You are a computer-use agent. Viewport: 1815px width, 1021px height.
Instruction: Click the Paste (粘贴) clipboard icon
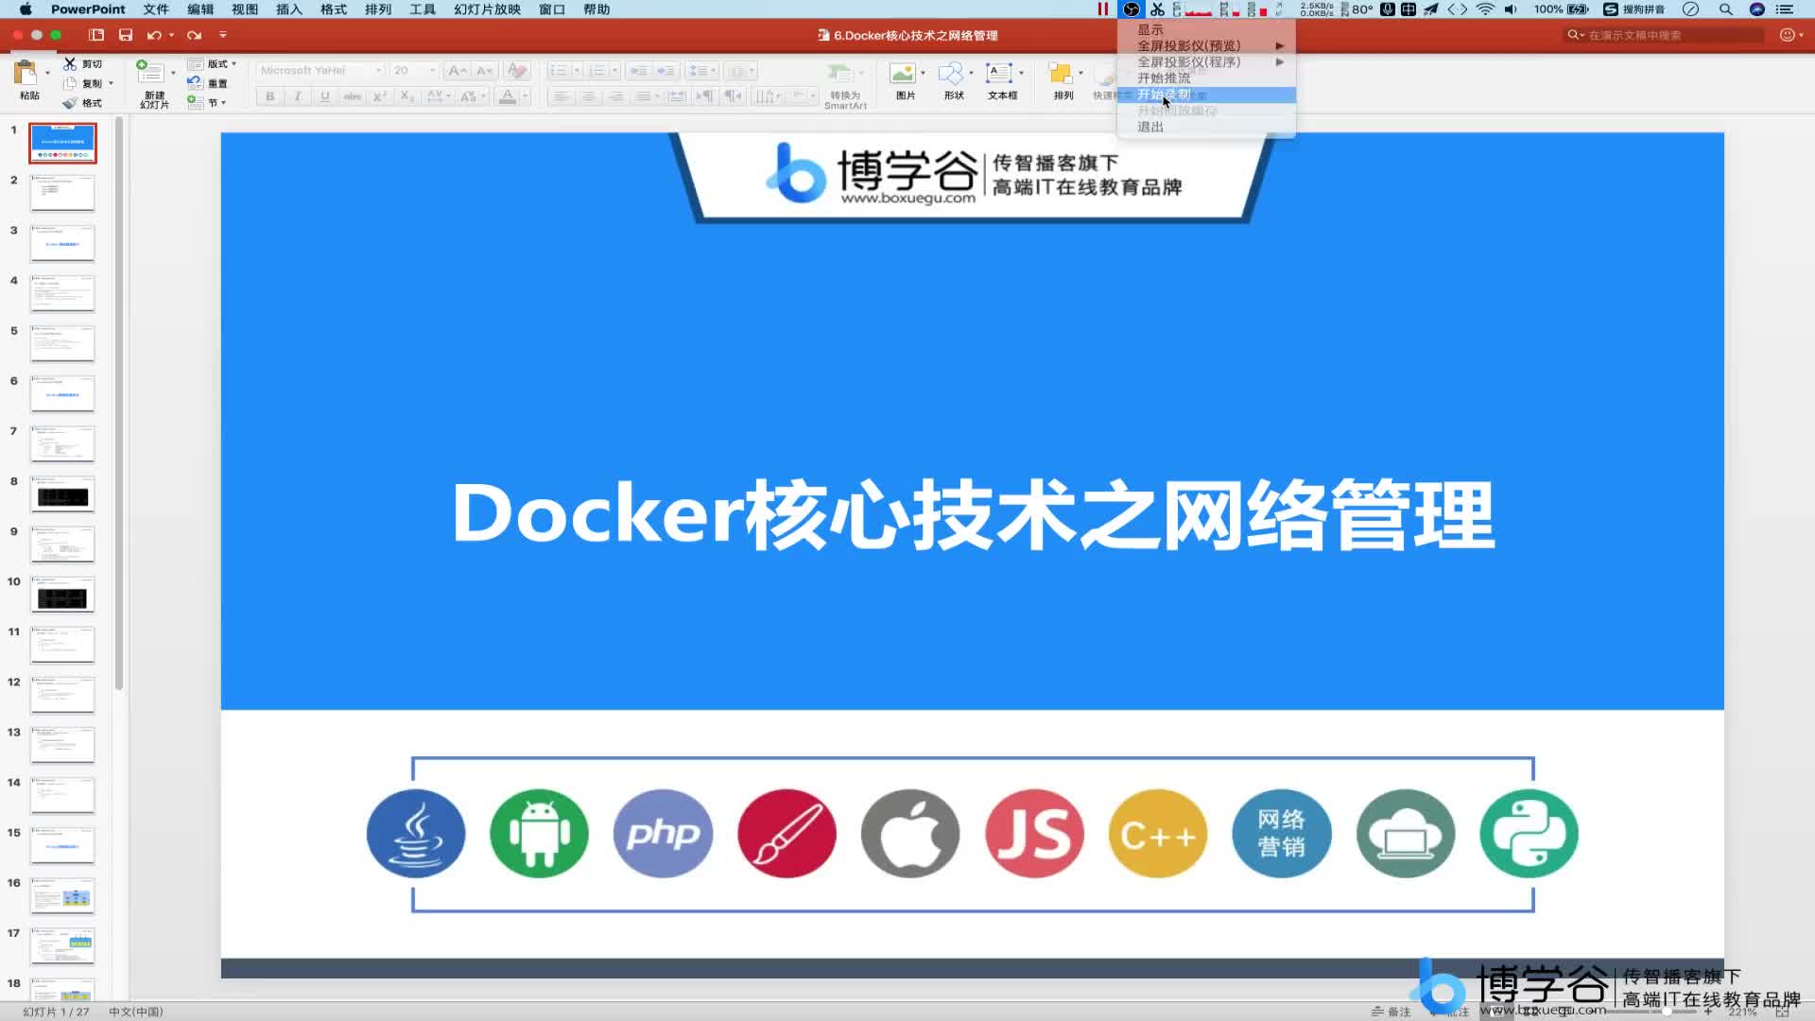[x=25, y=74]
